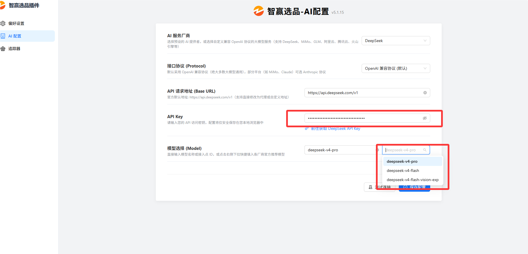Screen dimensions: 528x254
Task: Click the 智赢选品插件 sidebar title
Action: pyautogui.click(x=24, y=5)
